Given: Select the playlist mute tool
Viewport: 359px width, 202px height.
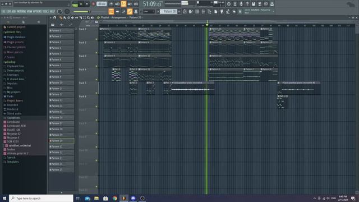Looking at the screenshot, I should pos(72,17).
